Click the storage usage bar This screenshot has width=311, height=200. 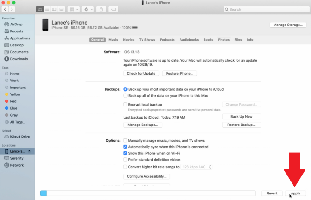[148, 193]
